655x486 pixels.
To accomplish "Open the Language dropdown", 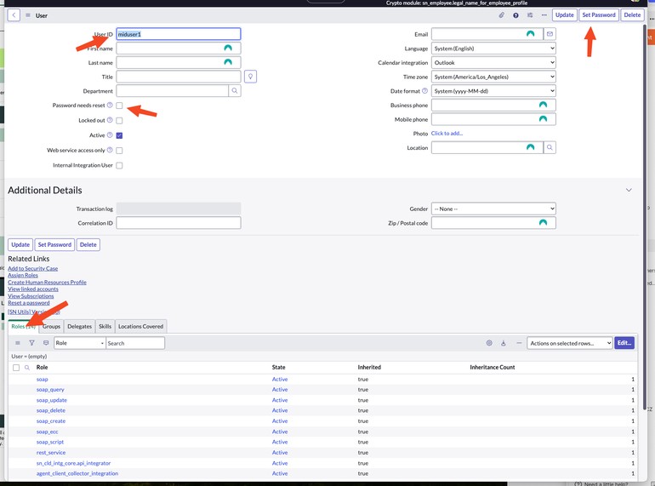I will point(493,49).
